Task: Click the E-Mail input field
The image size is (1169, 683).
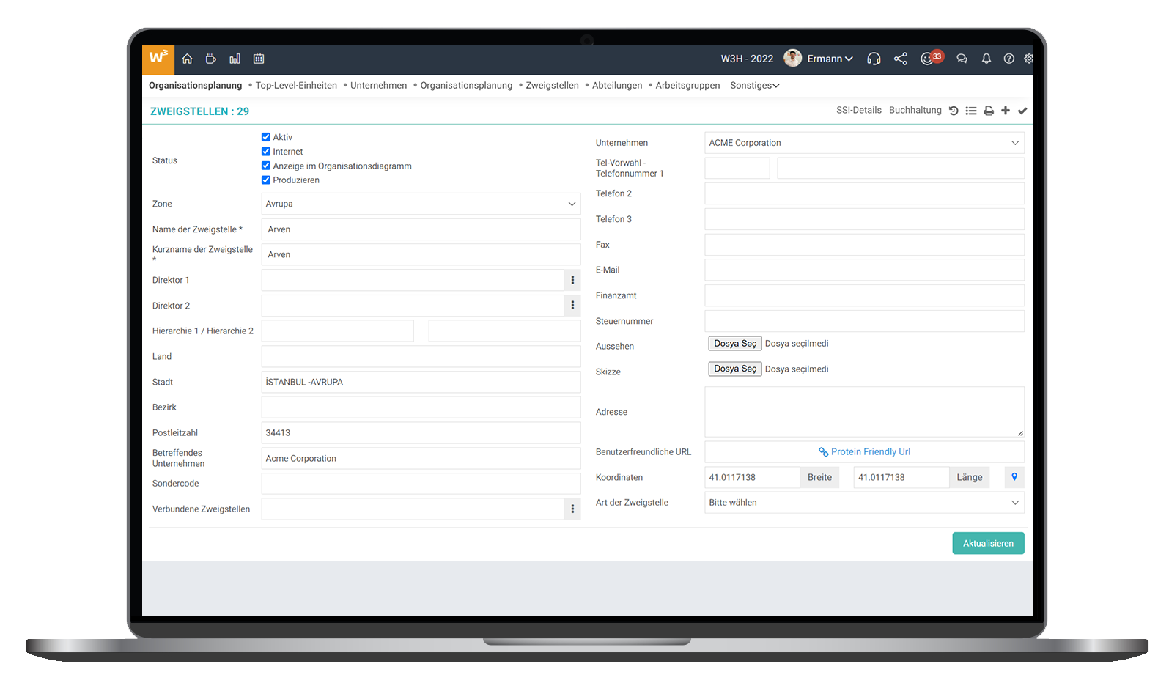Action: point(864,270)
